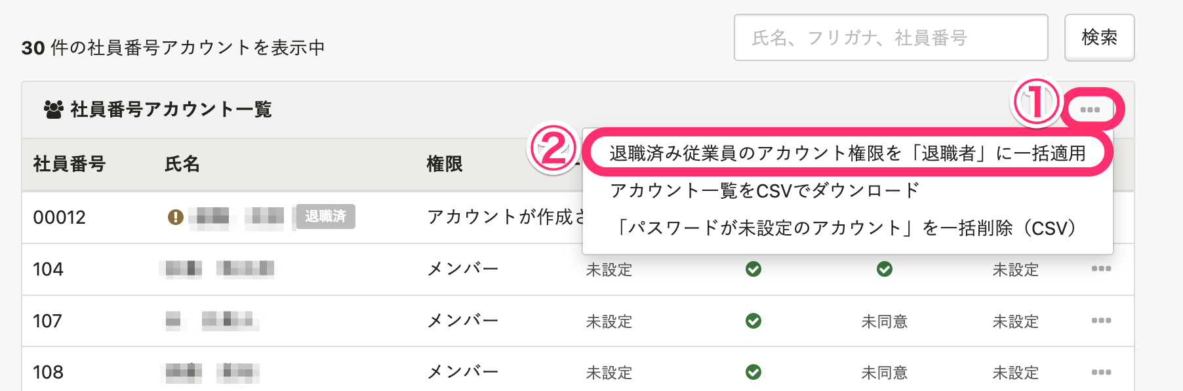Click the people icon beside 社員番号アカウント一覧
The image size is (1183, 391).
click(53, 110)
